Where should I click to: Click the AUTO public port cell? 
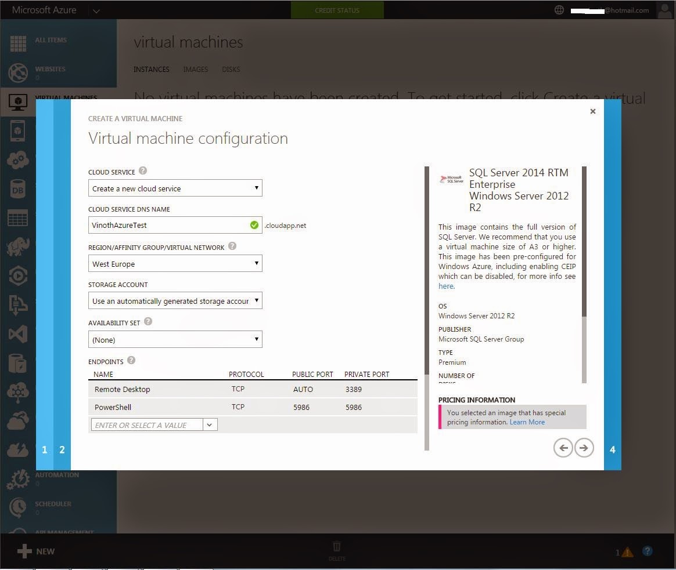[303, 389]
